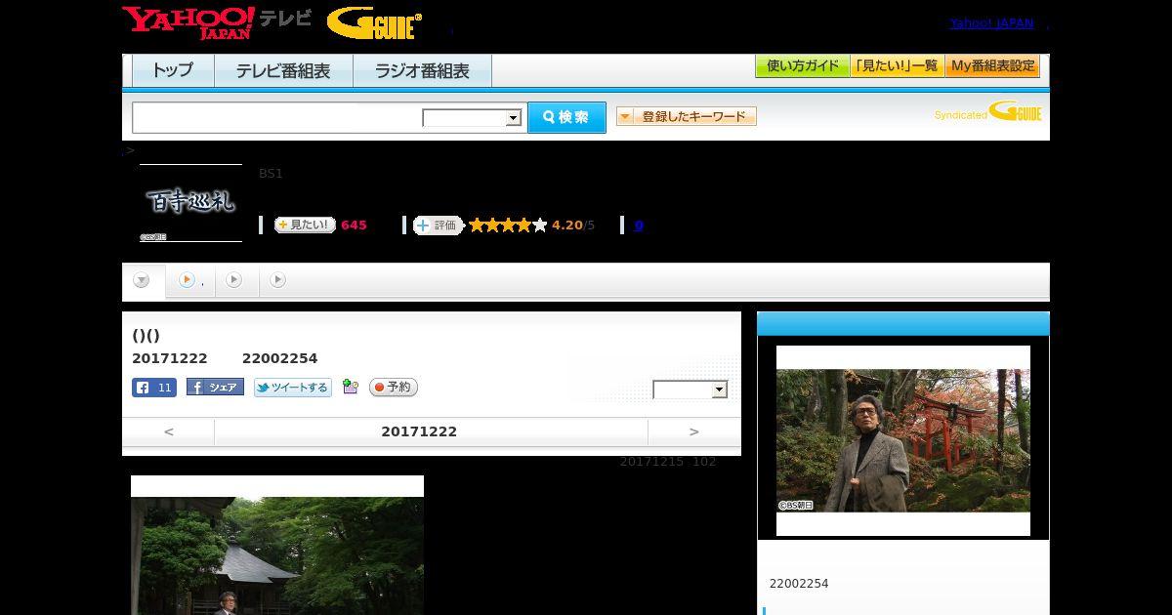Click the ツイートする Twitter button

pyautogui.click(x=293, y=388)
